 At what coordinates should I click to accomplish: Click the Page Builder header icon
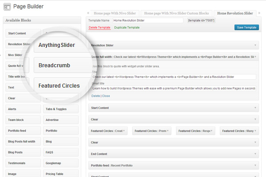(x=7, y=7)
